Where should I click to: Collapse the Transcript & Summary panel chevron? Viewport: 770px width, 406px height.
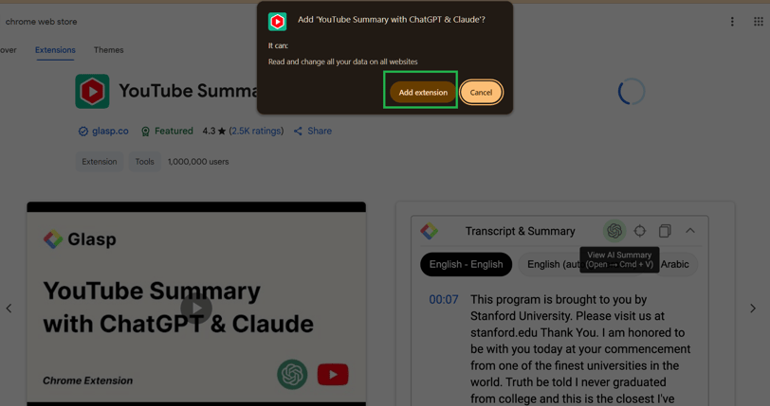690,231
